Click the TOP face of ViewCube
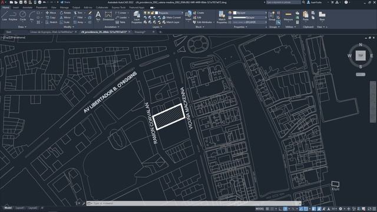 click(x=361, y=55)
